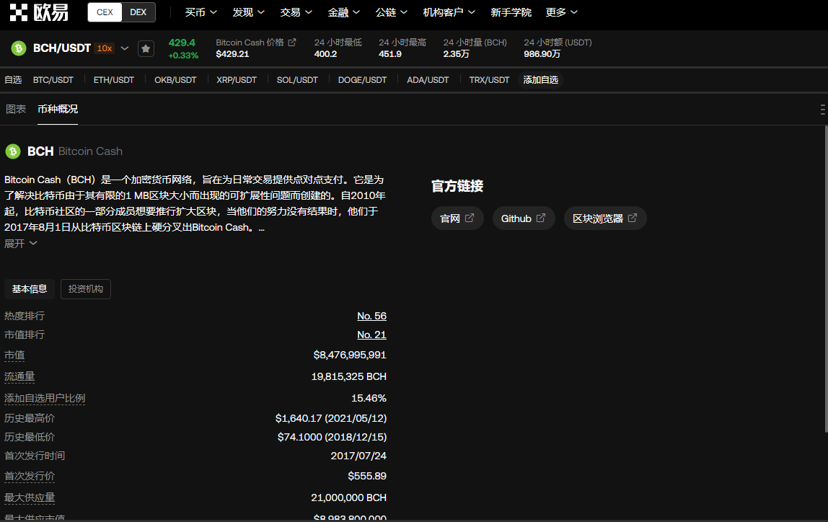Open the Github link button

coord(524,218)
